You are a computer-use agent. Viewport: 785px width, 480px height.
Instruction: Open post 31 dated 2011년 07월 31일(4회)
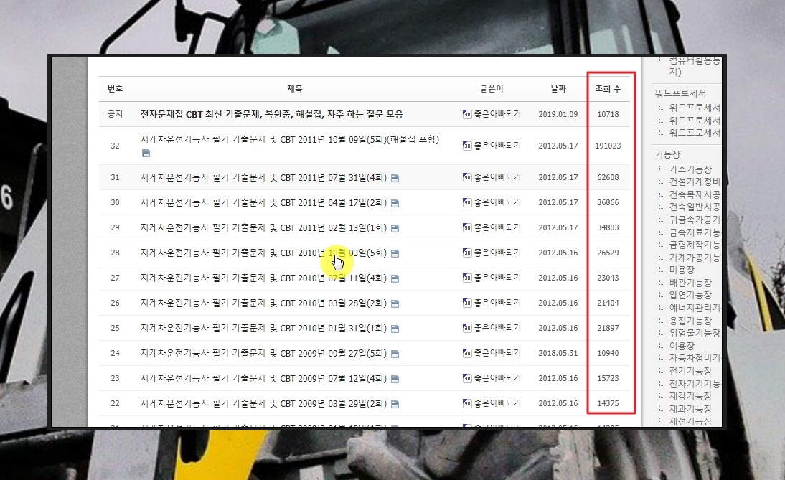(x=263, y=177)
